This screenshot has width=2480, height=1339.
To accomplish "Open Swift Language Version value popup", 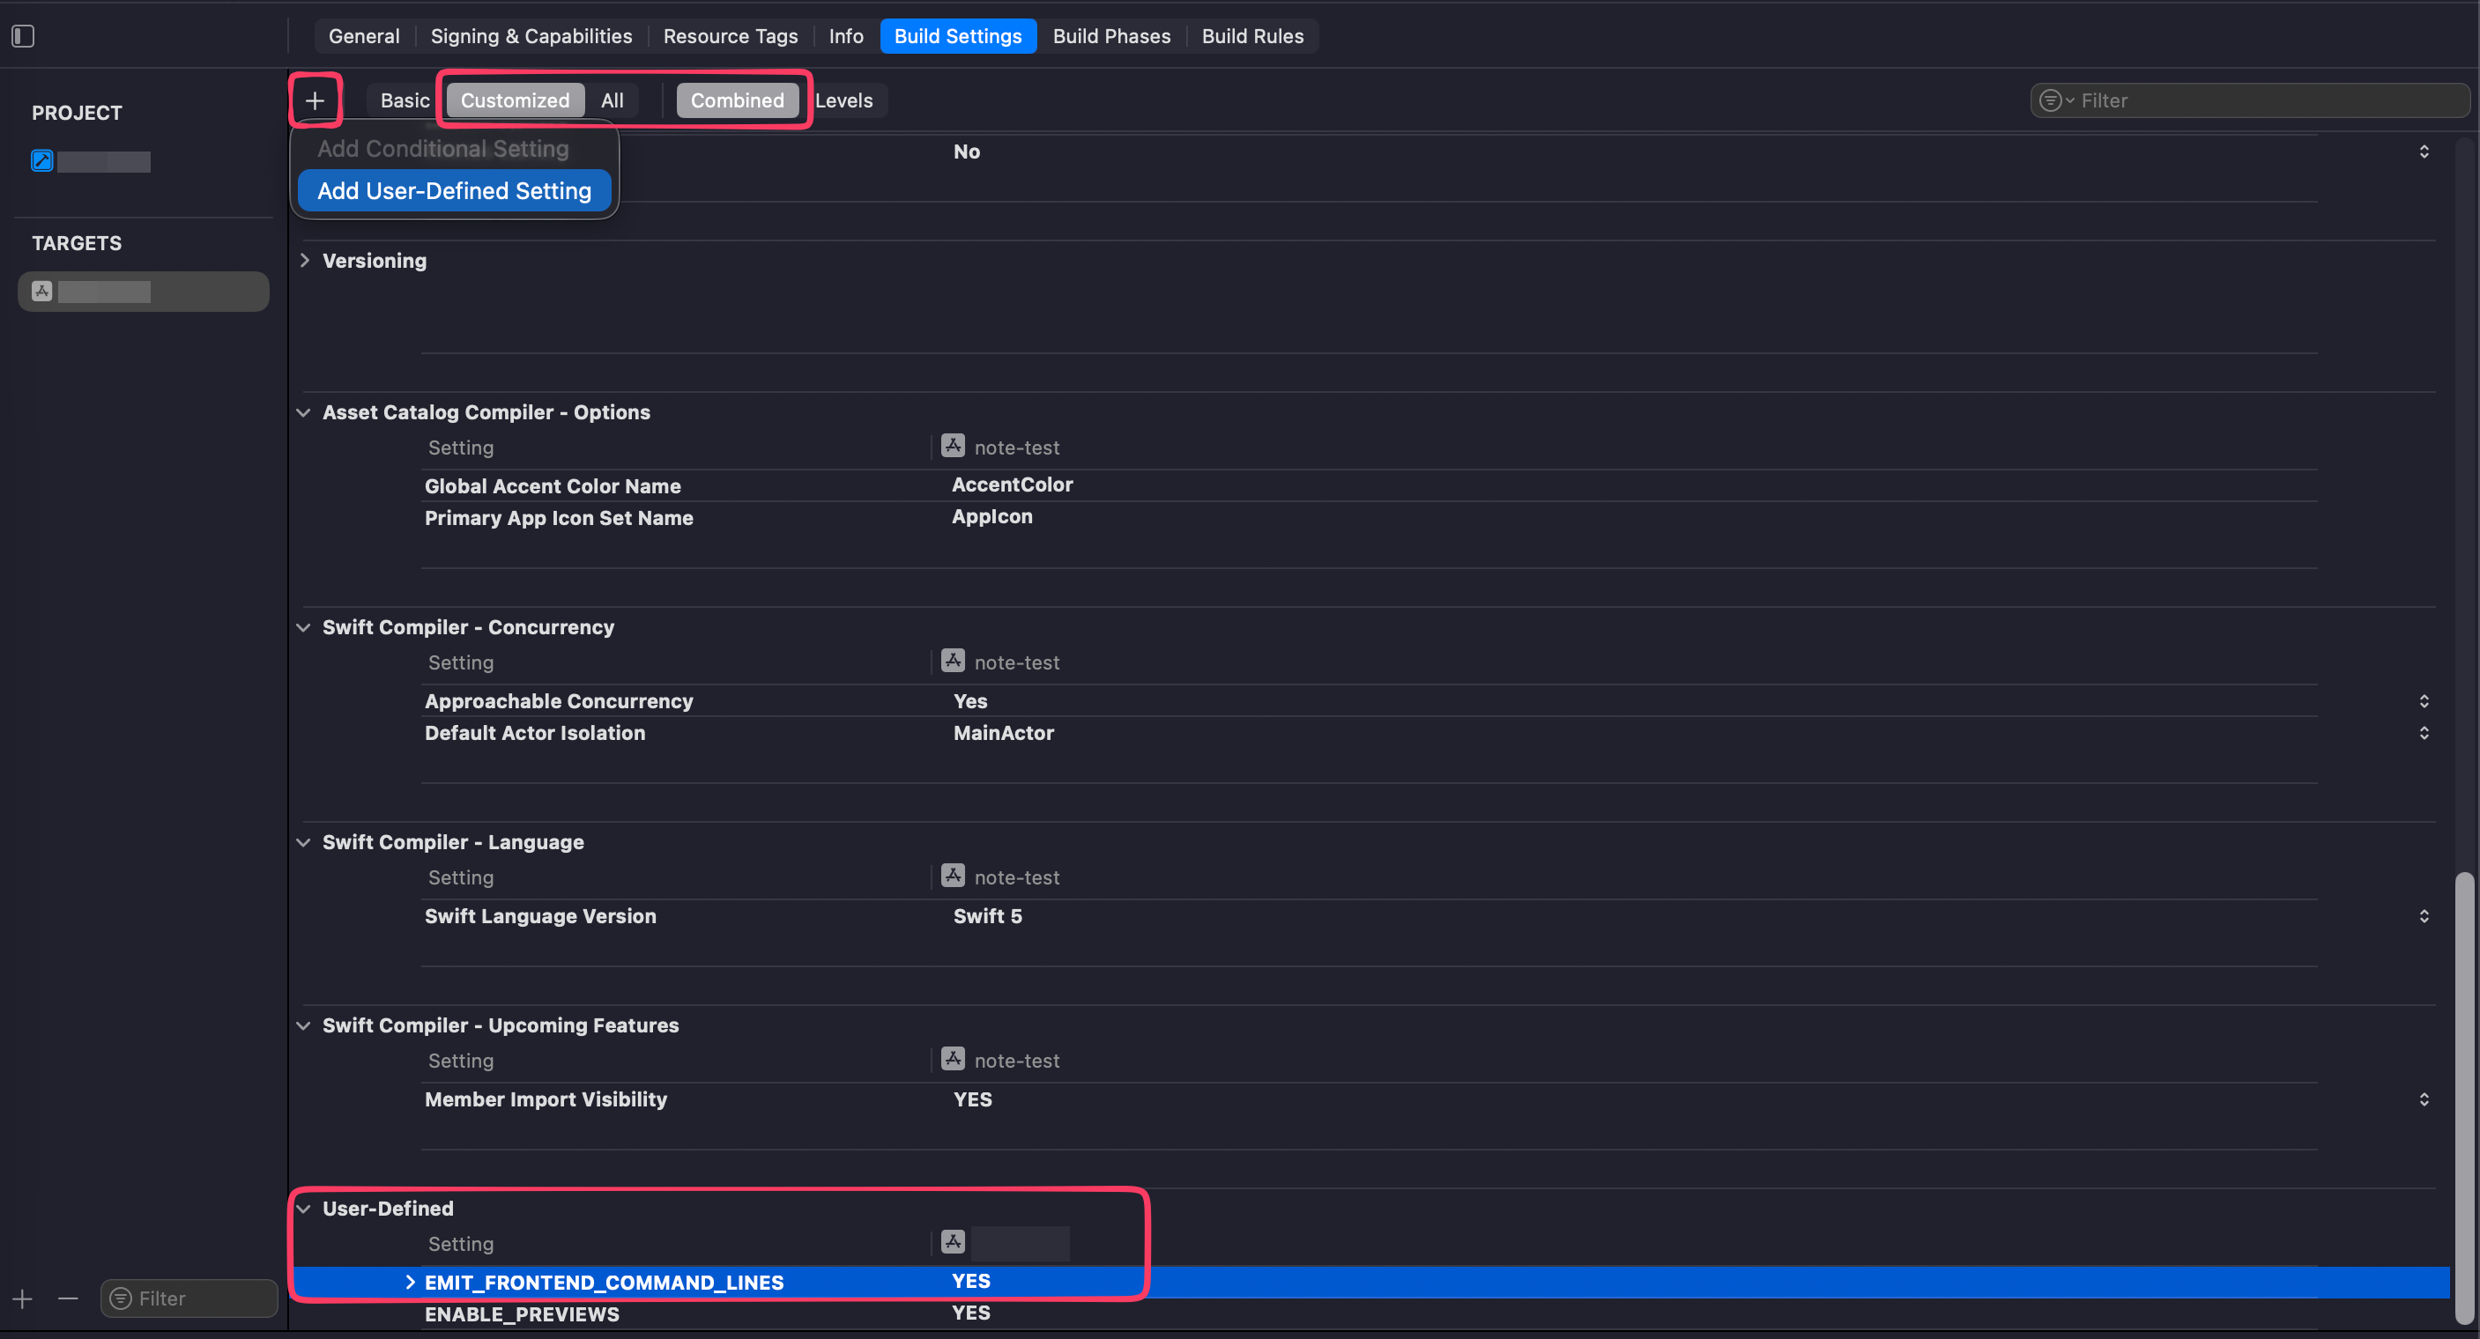I will (2424, 916).
